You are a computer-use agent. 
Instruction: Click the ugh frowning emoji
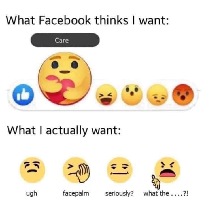click(x=32, y=170)
